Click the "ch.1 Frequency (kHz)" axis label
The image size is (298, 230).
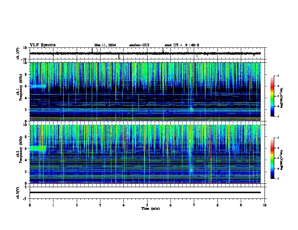(x=20, y=92)
